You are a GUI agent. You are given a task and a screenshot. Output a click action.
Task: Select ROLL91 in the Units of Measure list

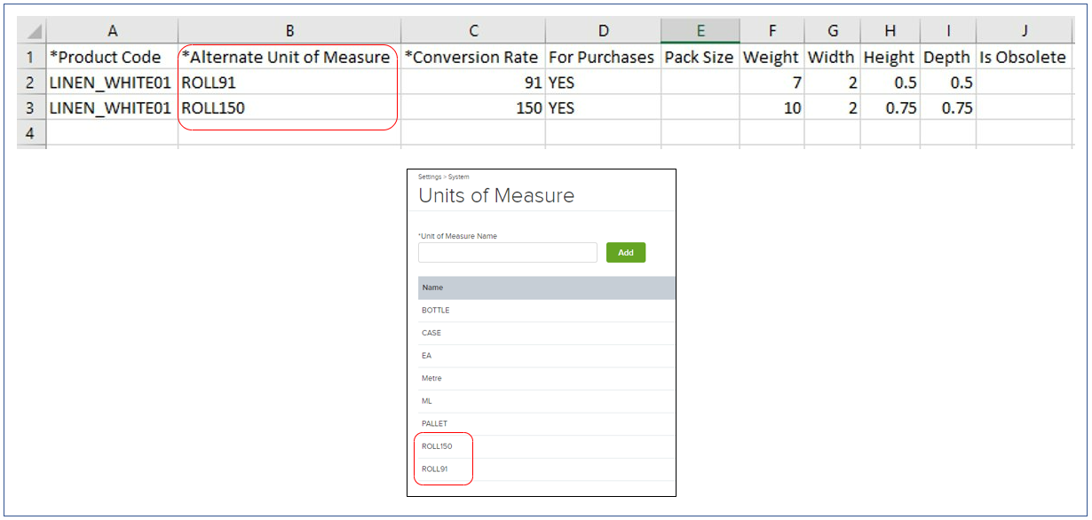547,469
